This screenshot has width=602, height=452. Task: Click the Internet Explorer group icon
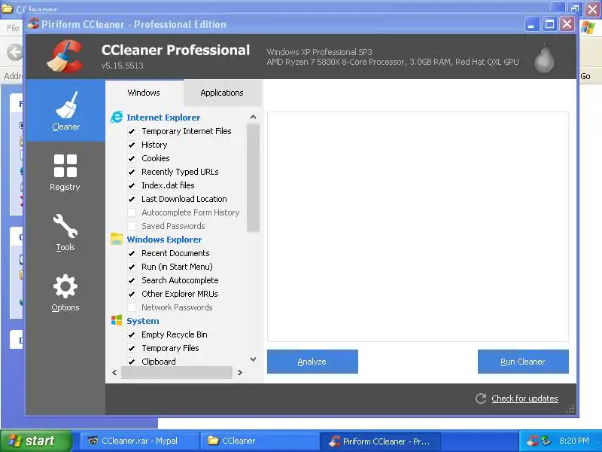point(117,118)
